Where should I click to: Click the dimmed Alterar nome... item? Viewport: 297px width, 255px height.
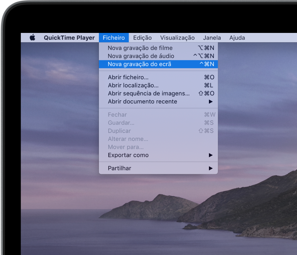[x=158, y=139]
